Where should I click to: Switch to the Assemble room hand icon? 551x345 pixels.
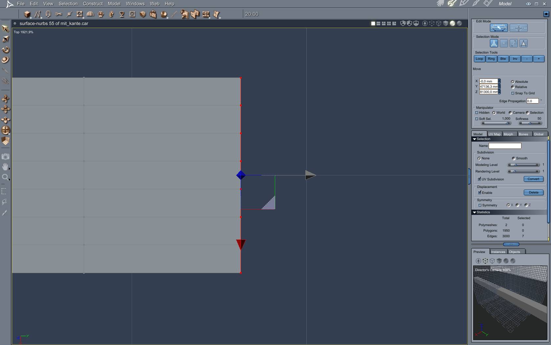[x=440, y=3]
